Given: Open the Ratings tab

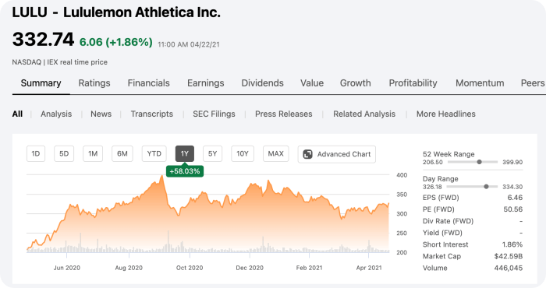Looking at the screenshot, I should pyautogui.click(x=94, y=83).
